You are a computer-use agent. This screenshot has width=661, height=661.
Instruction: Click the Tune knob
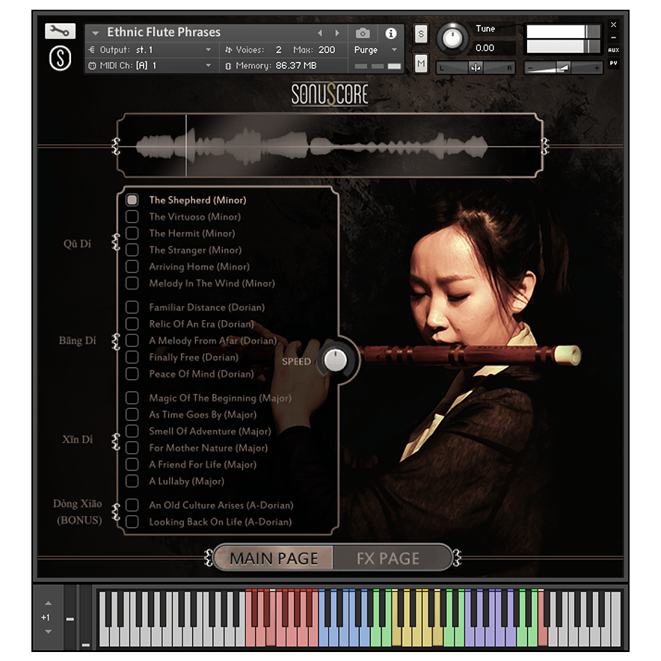pos(452,39)
